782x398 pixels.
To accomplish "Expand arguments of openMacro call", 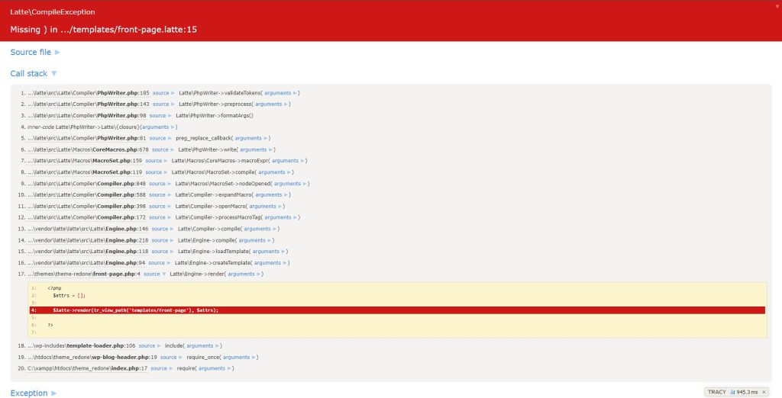I will coord(266,206).
